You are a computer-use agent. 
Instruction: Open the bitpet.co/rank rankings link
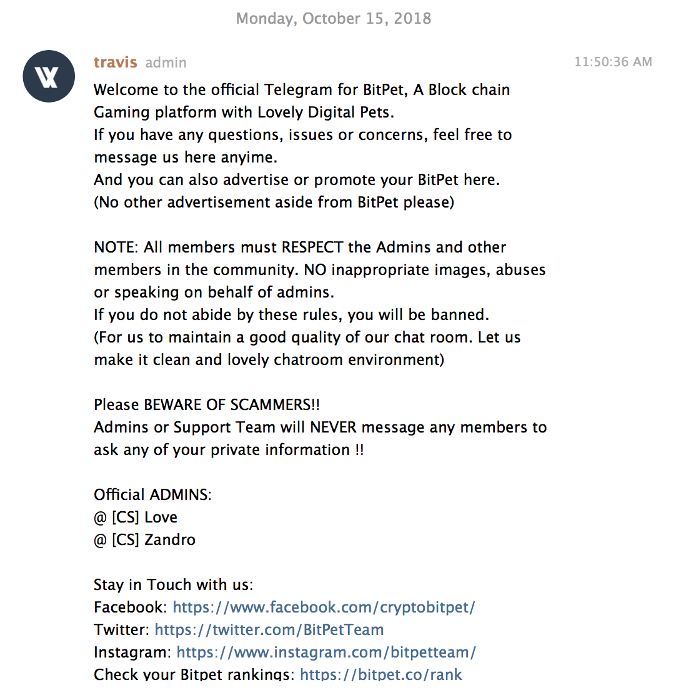point(381,674)
